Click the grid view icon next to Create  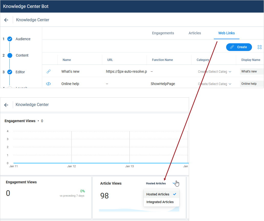pyautogui.click(x=259, y=47)
